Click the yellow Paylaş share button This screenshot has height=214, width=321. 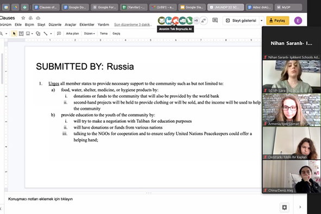pos(278,21)
